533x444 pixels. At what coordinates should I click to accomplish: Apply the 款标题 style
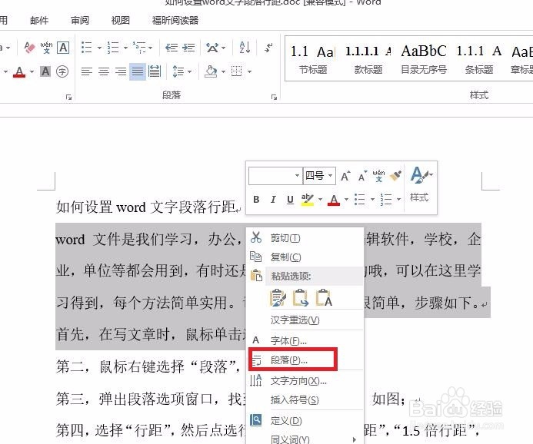[368, 58]
